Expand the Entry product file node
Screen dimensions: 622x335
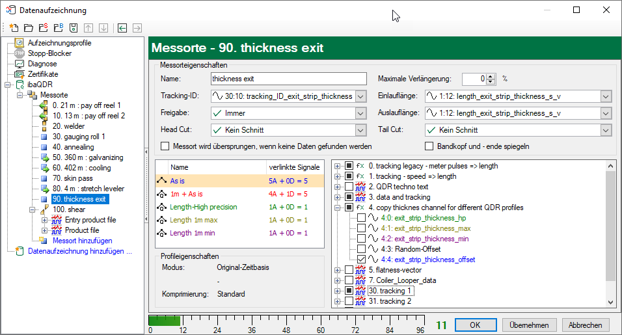(x=44, y=220)
